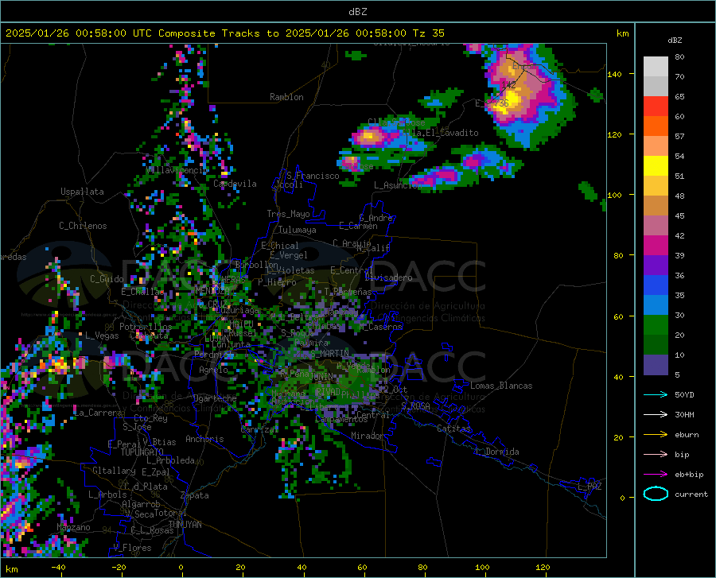The image size is (716, 578).
Task: Click the 'Lomas_Blancas' map label
Action: pos(501,386)
